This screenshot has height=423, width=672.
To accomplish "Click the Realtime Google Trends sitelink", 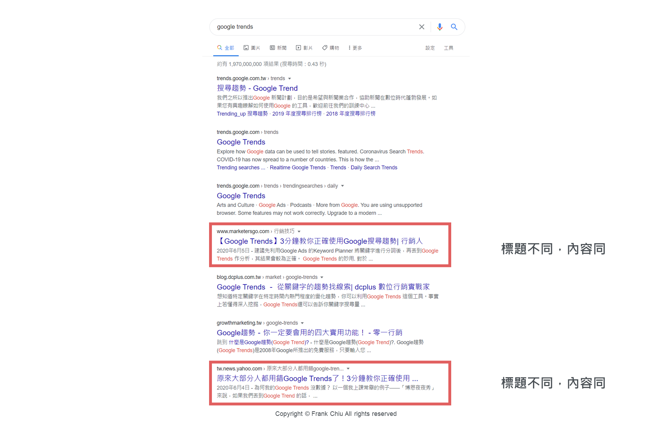I will click(x=298, y=168).
